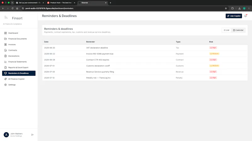The image size is (252, 141).
Task: Open browser downloads icon
Action: point(239,8)
